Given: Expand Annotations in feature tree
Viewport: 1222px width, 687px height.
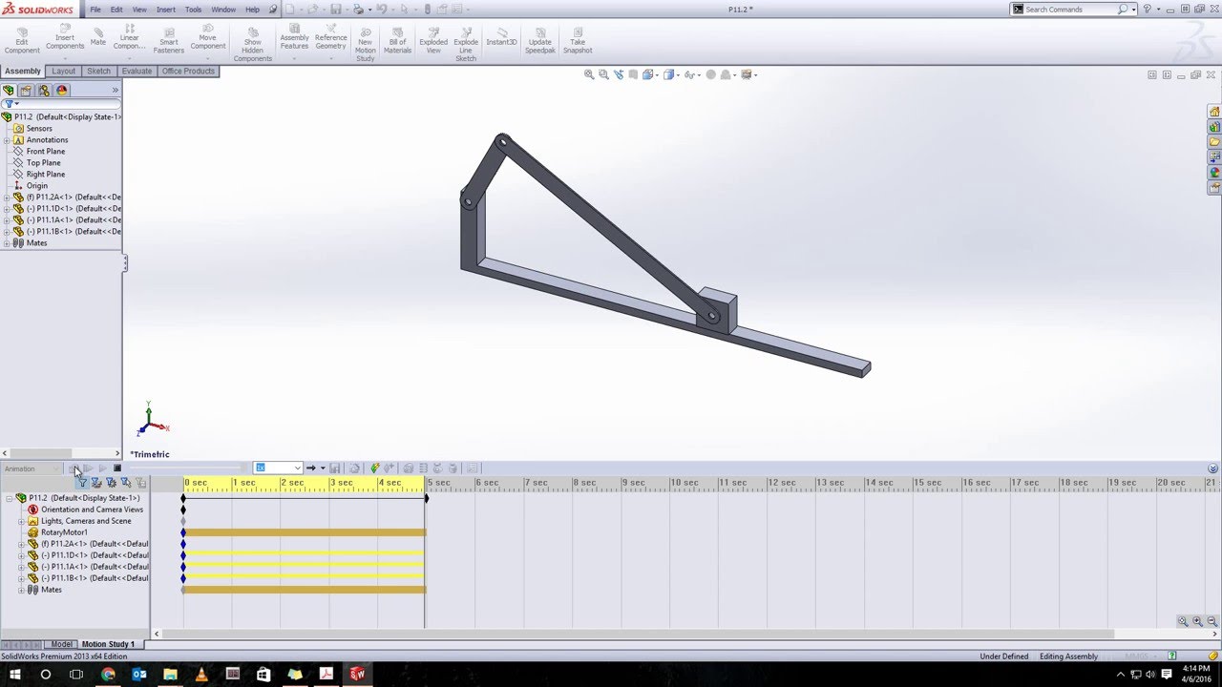Looking at the screenshot, I should click(x=7, y=140).
